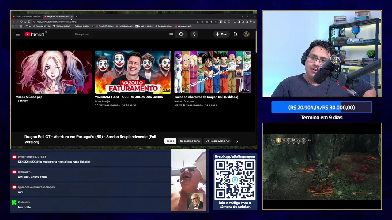Toggle the browser sidebar panel icon
392x220 pixels.
pyautogui.click(x=239, y=22)
